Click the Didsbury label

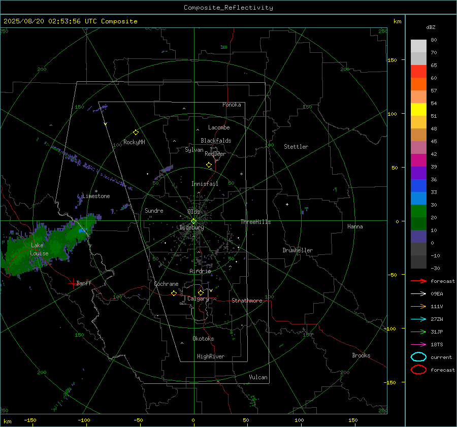coord(191,227)
